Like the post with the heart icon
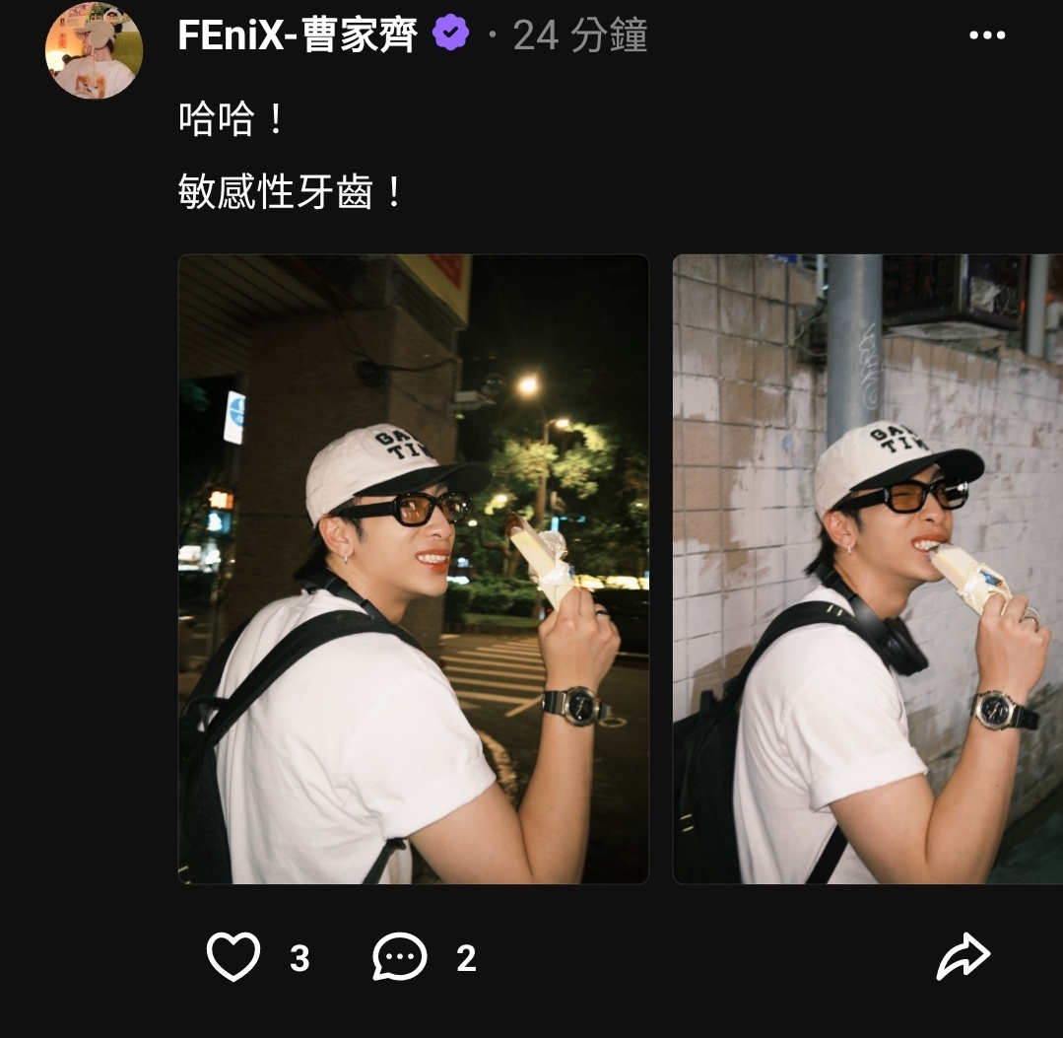This screenshot has width=1063, height=1038. [233, 956]
